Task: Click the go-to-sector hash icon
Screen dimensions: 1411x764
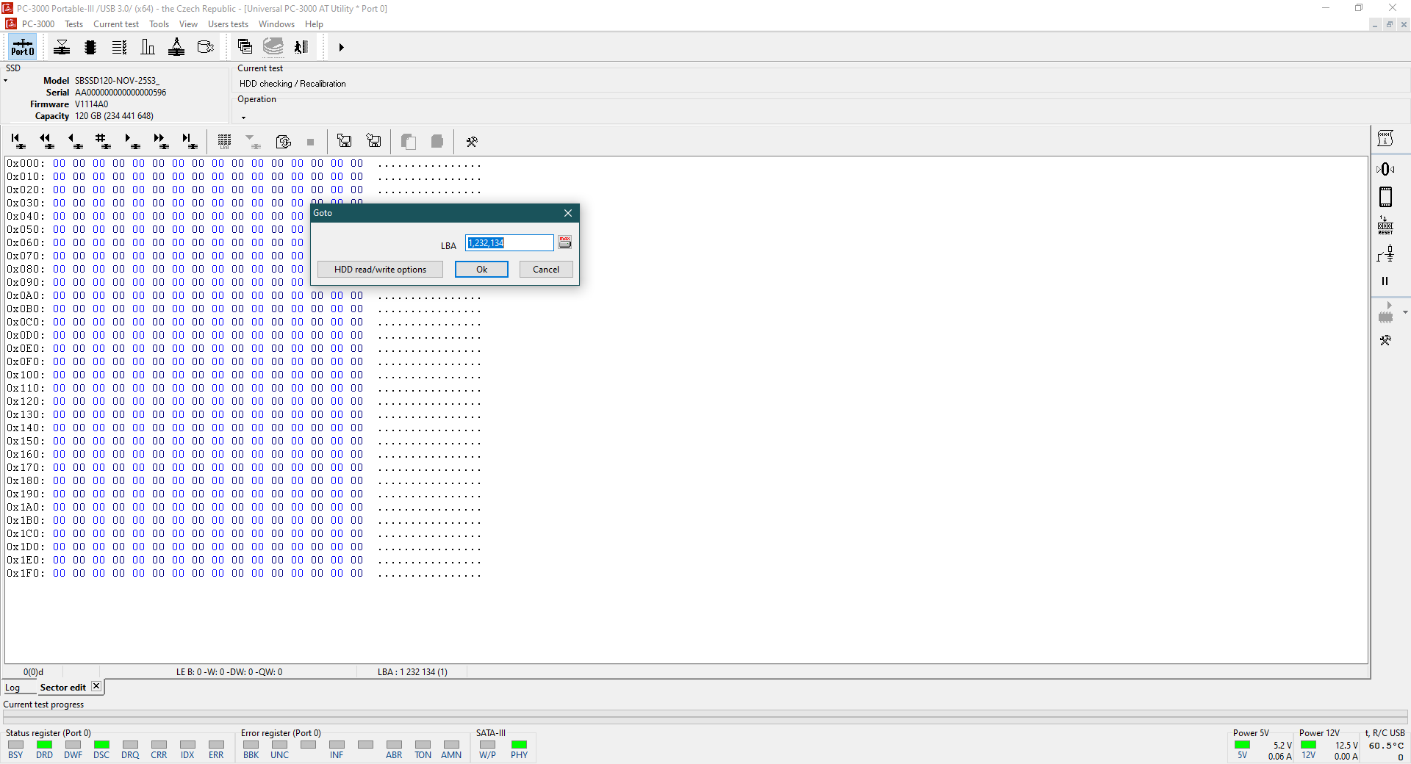Action: (x=101, y=141)
